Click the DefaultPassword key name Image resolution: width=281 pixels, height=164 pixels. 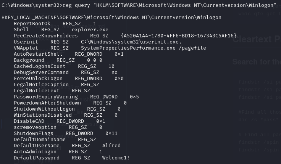[37, 158]
